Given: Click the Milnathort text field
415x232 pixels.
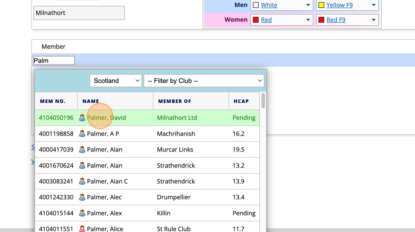Looking at the screenshot, I should pos(79,13).
